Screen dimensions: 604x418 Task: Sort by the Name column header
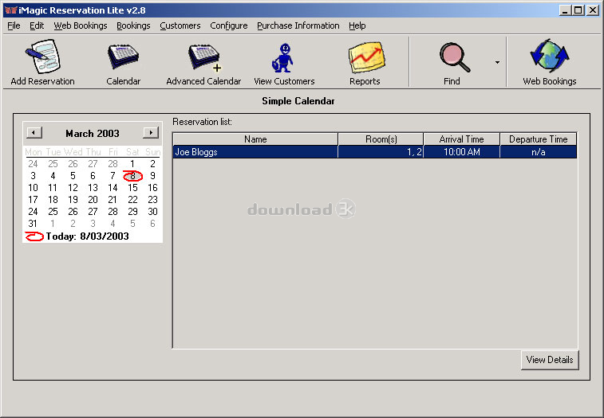point(255,139)
